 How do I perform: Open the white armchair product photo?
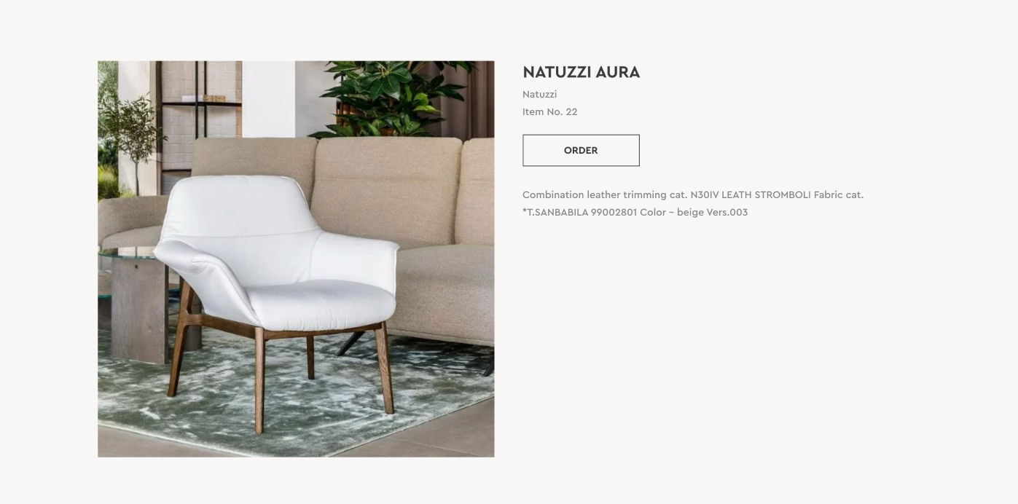(296, 259)
